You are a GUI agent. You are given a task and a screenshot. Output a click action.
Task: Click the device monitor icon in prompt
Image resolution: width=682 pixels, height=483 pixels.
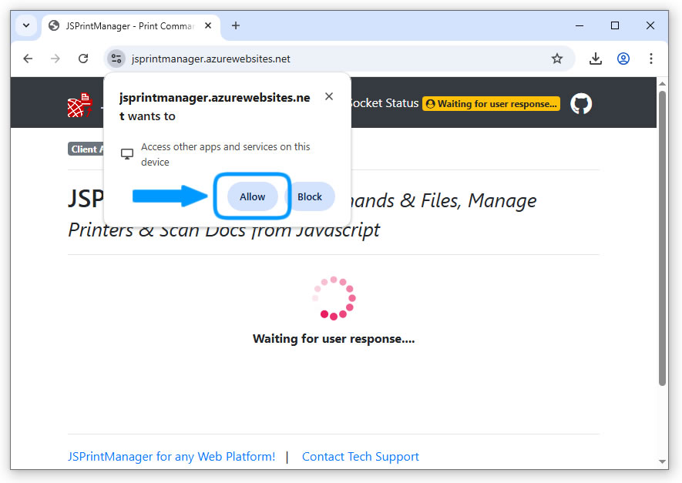(x=127, y=154)
